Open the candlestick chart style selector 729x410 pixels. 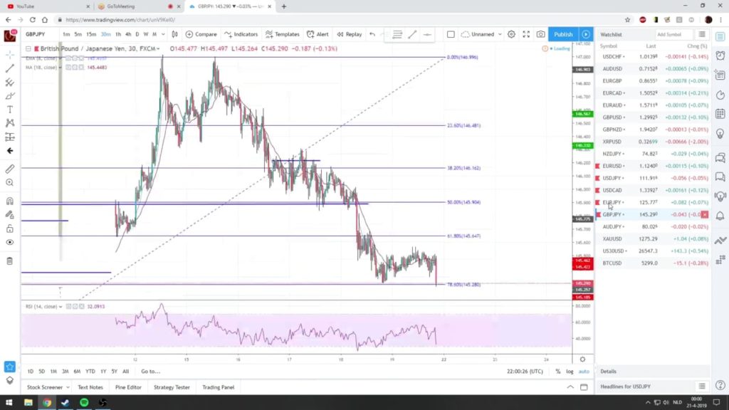point(175,34)
